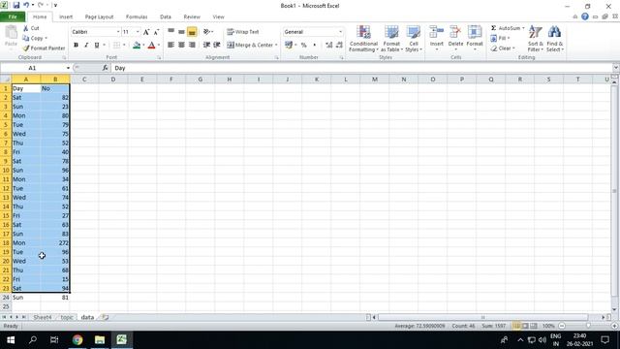The image size is (620, 349).
Task: Toggle italic formatting
Action: point(86,46)
